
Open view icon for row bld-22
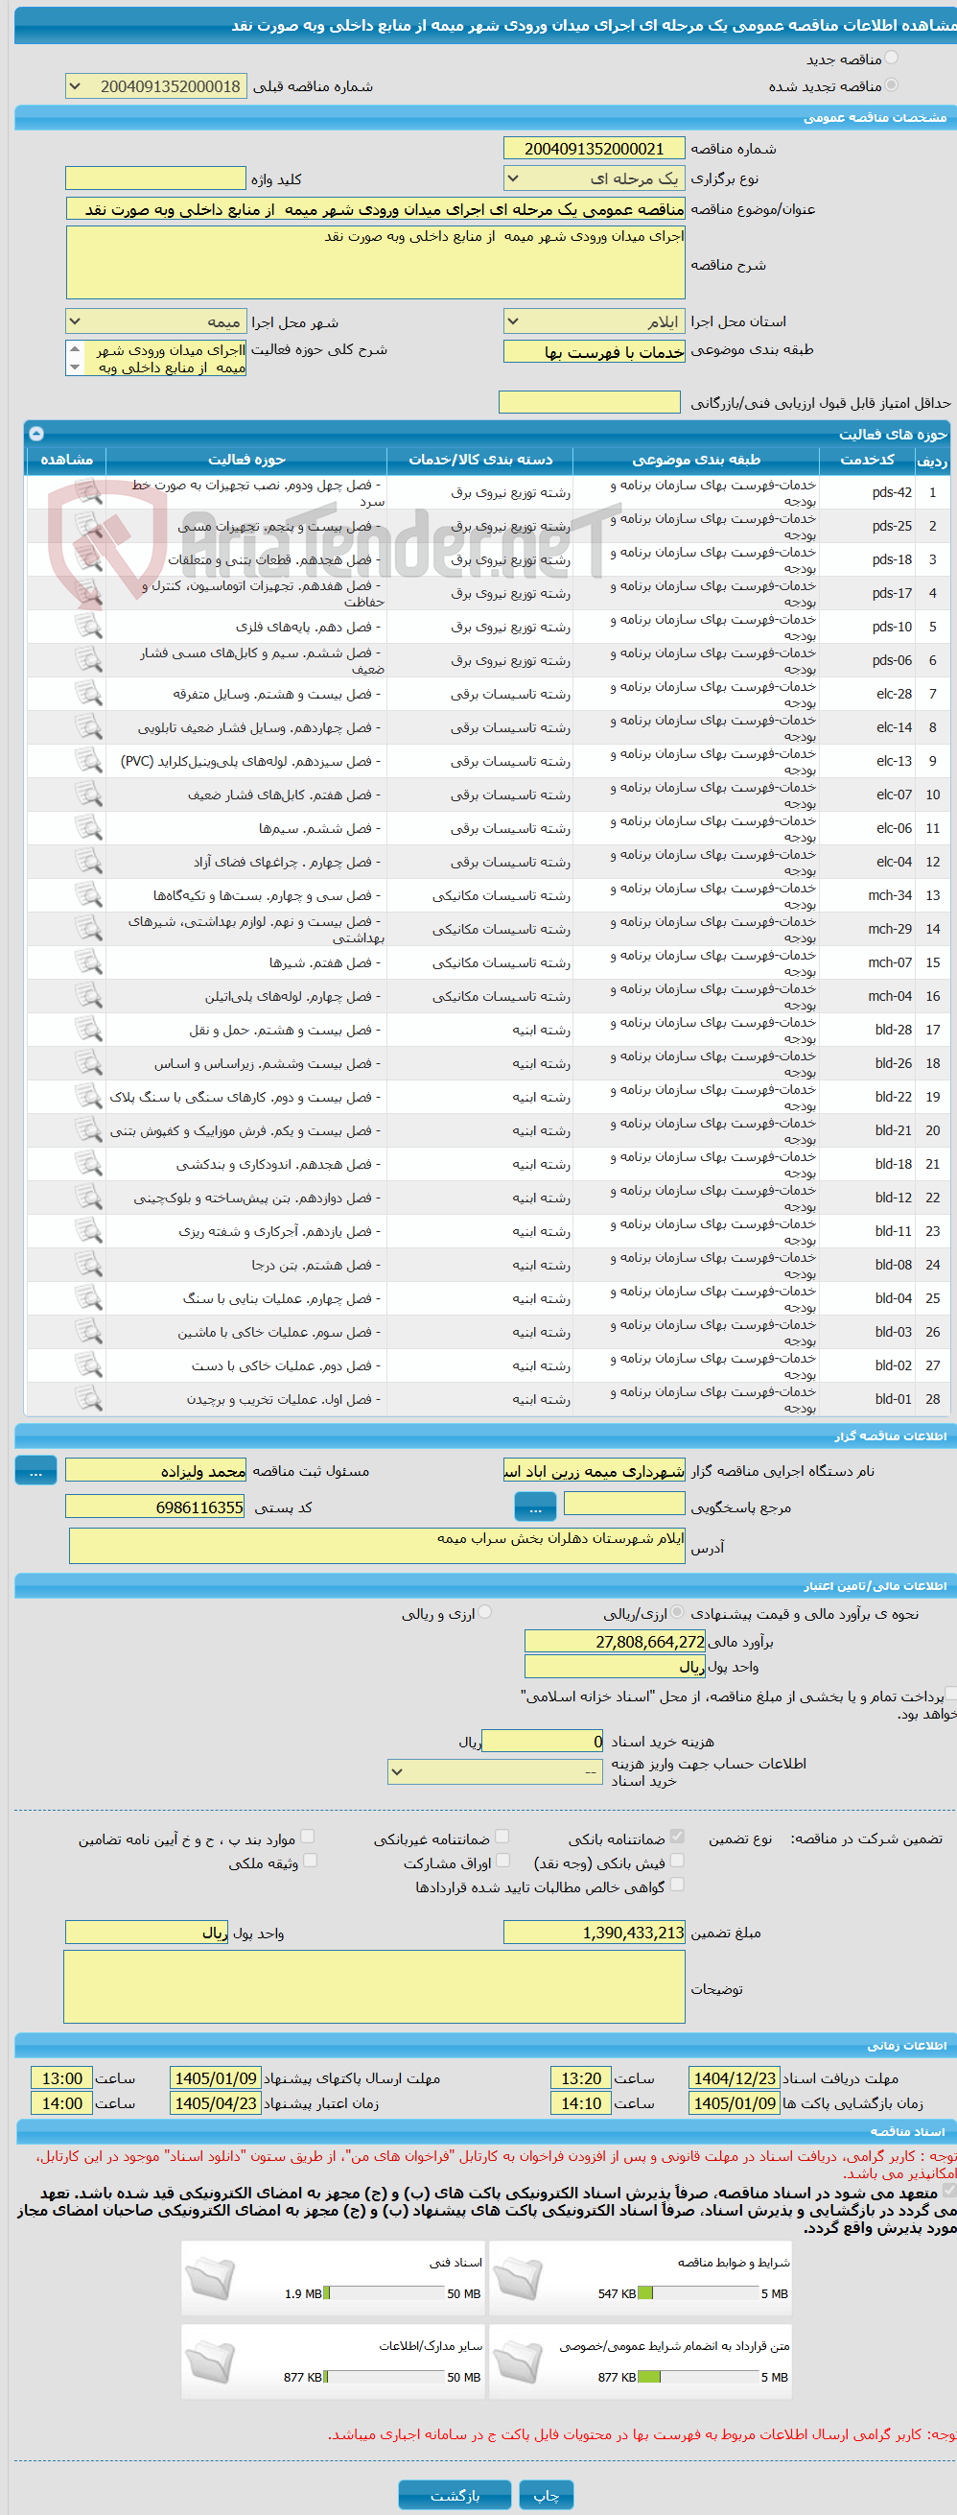coord(88,1097)
